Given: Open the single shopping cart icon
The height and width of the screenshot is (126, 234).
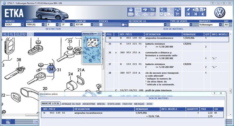Looking at the screenshot, I should coord(178,14).
